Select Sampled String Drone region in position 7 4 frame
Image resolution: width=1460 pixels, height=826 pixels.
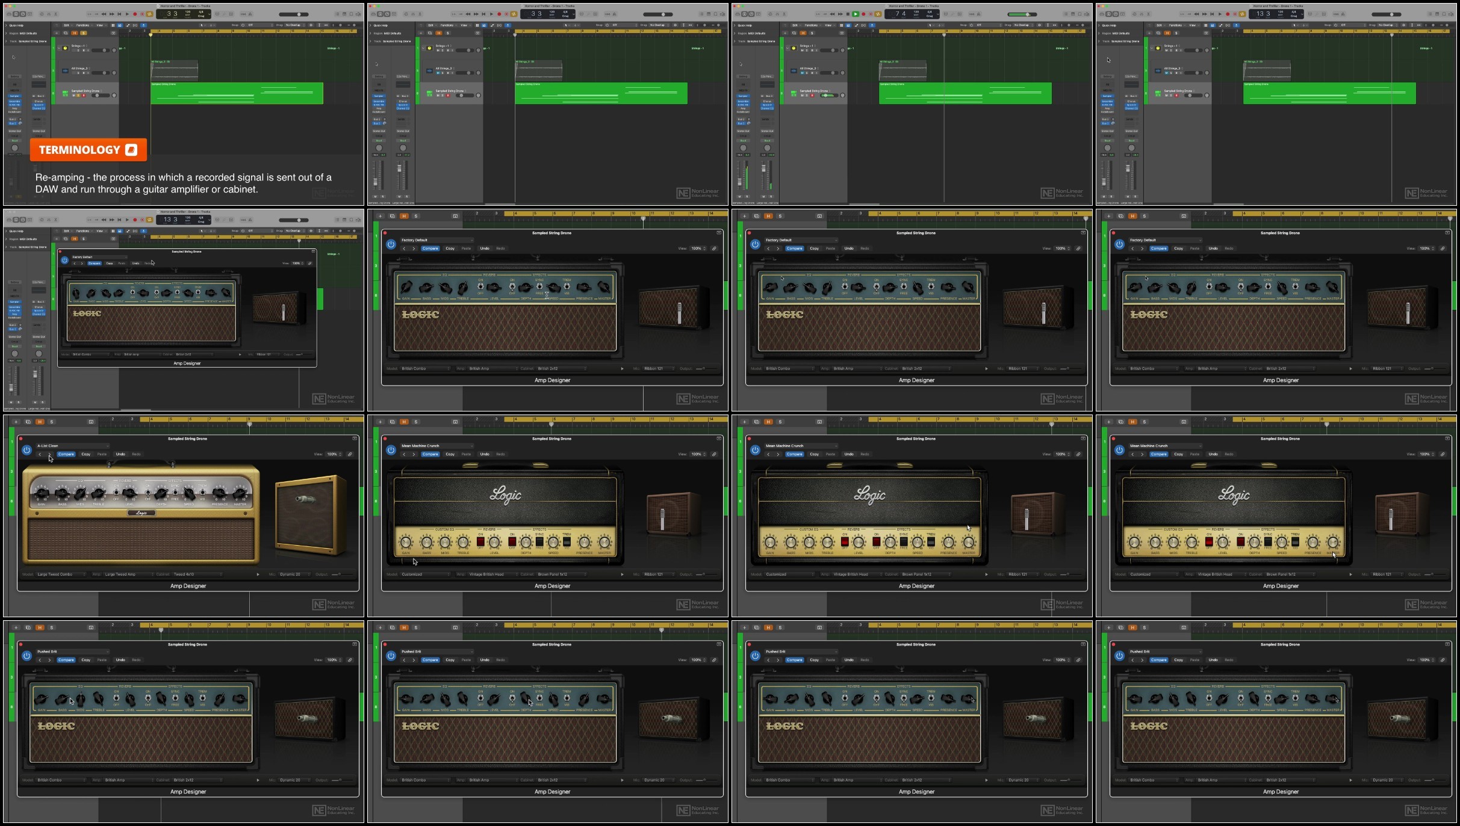coord(965,93)
